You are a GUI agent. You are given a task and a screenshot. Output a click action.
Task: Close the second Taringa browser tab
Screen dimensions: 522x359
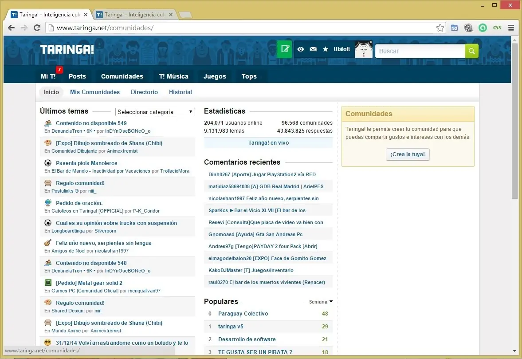(171, 15)
